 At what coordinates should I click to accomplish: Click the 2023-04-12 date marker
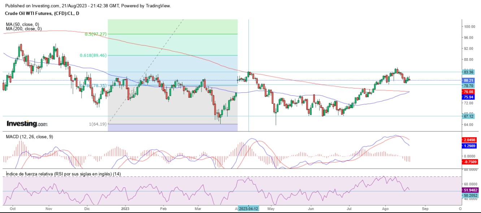pyautogui.click(x=248, y=209)
